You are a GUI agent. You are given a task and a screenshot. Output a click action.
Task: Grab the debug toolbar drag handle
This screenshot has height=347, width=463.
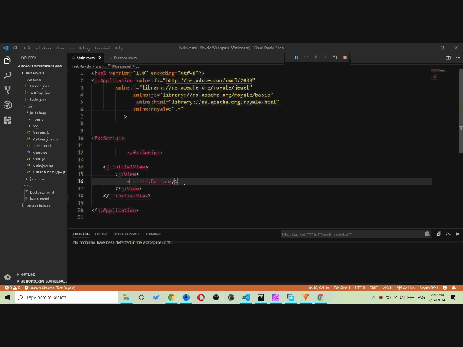coord(289,58)
